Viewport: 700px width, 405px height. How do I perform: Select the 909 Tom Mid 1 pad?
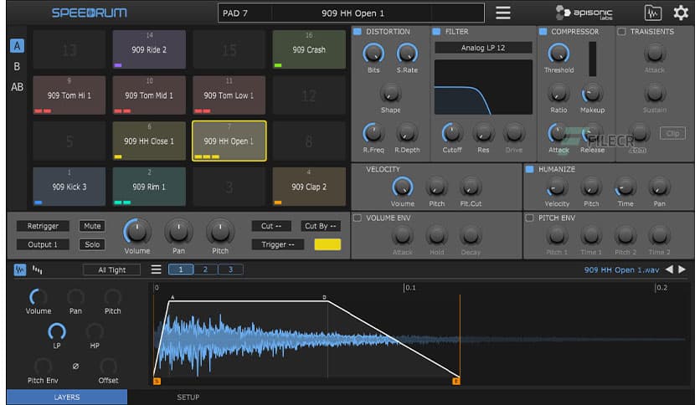point(149,95)
